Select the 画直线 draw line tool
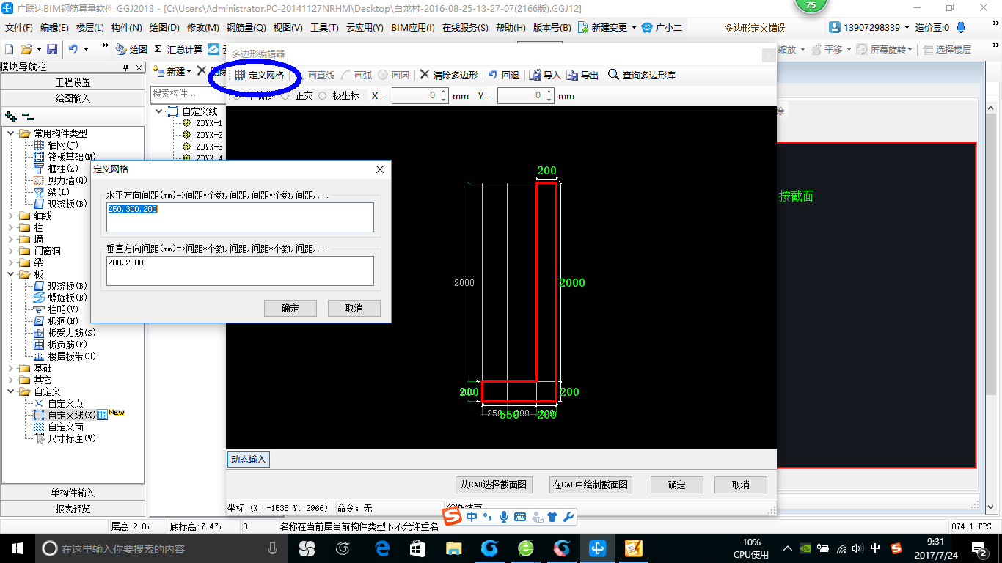 point(315,75)
